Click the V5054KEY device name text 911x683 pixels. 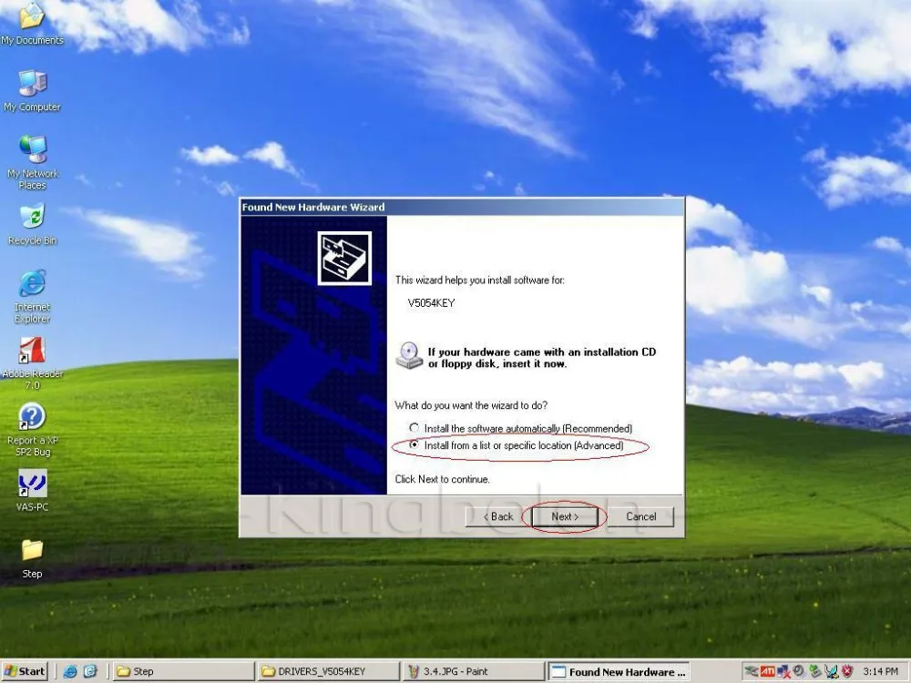431,303
